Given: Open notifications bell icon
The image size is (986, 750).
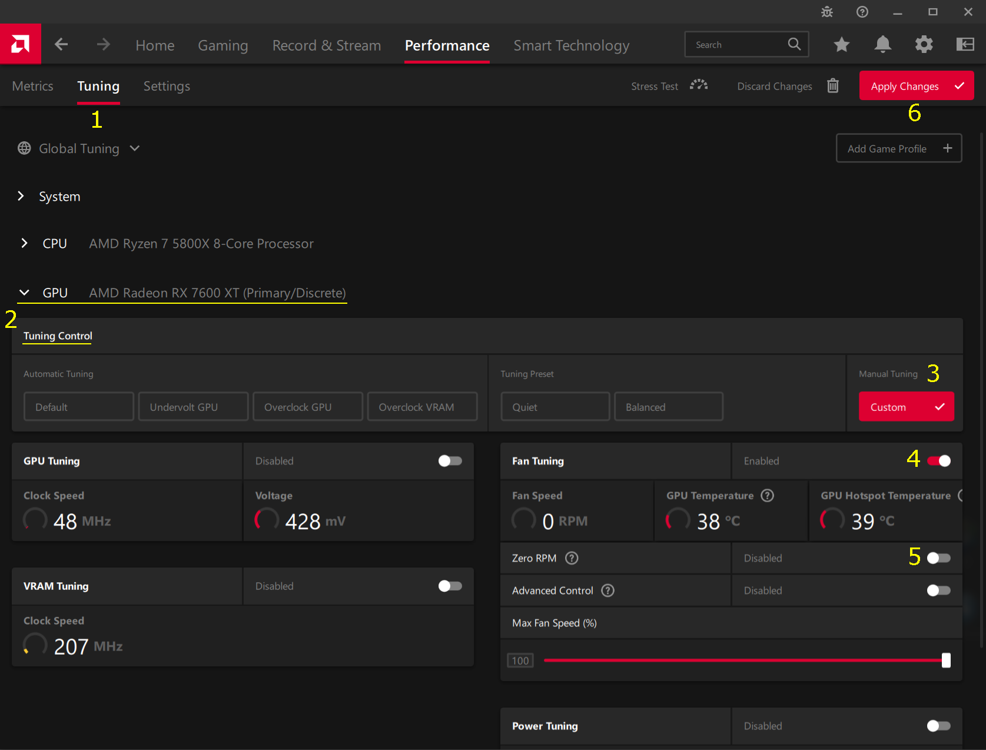Looking at the screenshot, I should (x=883, y=44).
